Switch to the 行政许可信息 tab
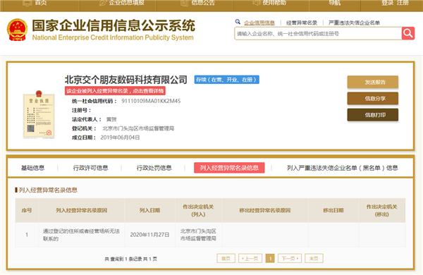423x275 pixels. [x=90, y=168]
